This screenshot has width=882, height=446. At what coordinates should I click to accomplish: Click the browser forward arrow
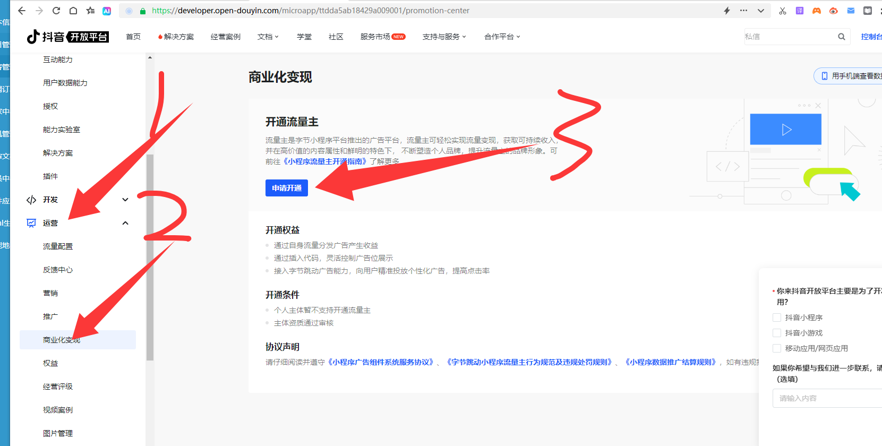point(39,11)
